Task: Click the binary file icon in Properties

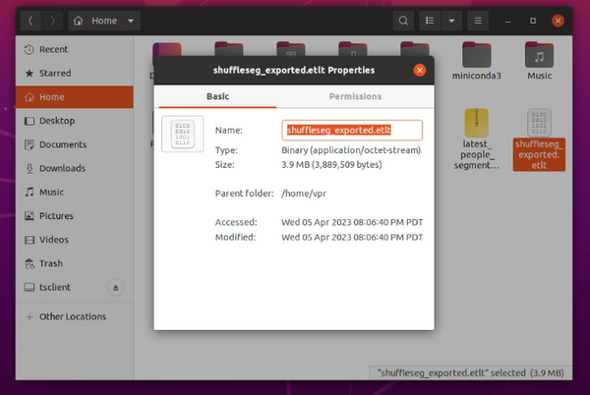Action: 182,136
